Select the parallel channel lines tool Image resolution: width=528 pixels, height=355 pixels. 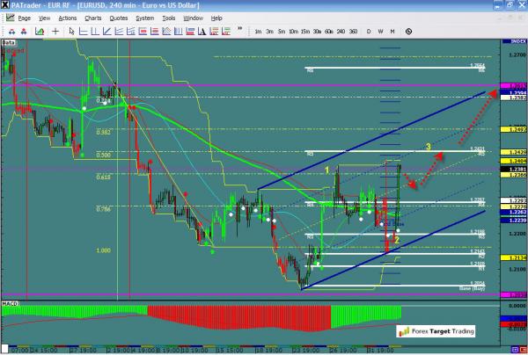click(166, 32)
